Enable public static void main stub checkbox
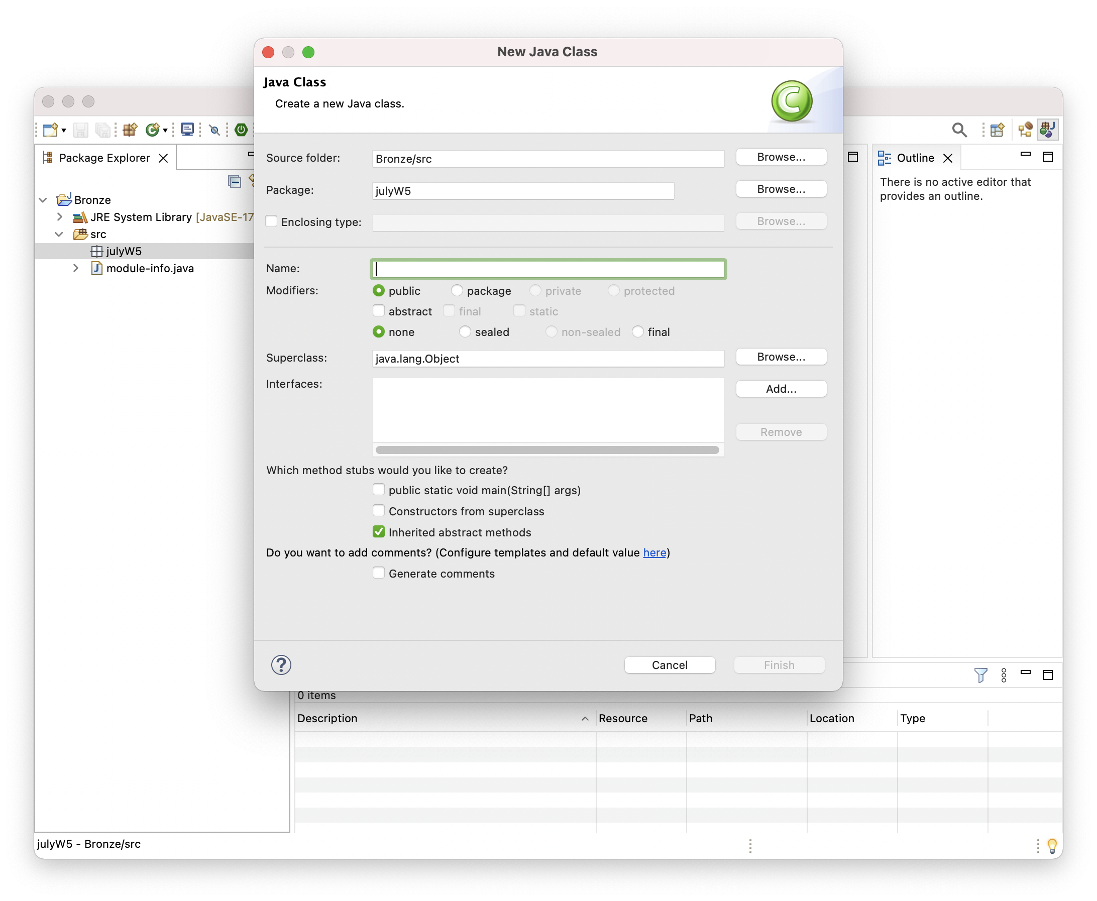Screen dimensions: 1097x901 click(379, 490)
